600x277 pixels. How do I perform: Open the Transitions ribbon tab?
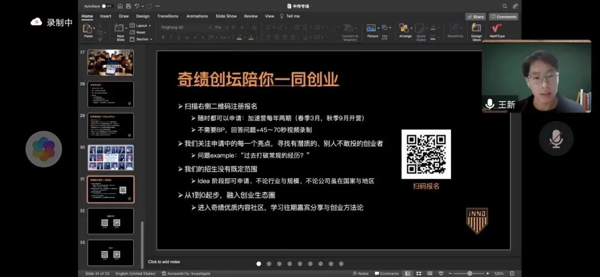pyautogui.click(x=168, y=16)
